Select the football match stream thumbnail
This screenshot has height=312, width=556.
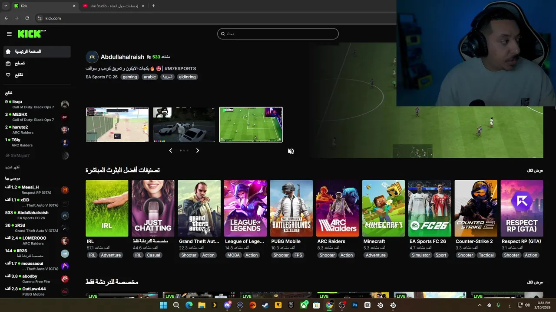251,125
